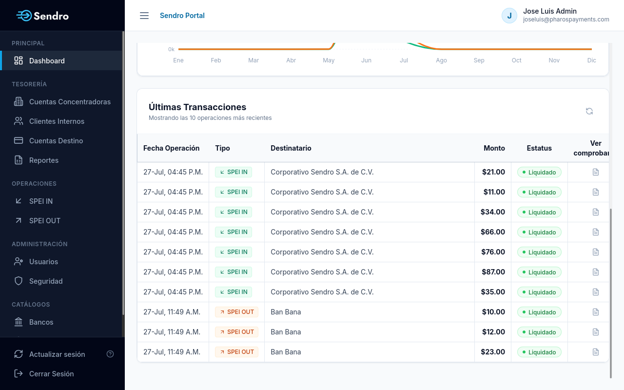This screenshot has height=390, width=624.
Task: Click Liquidado badge in $21.00 row
Action: 539,172
